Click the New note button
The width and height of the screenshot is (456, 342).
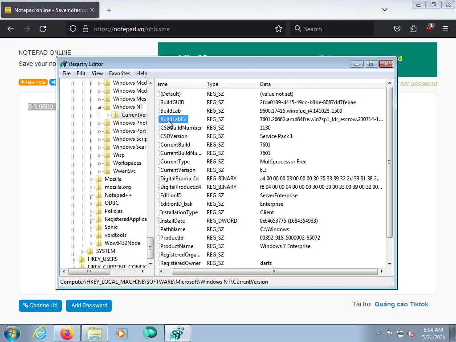tap(33, 82)
